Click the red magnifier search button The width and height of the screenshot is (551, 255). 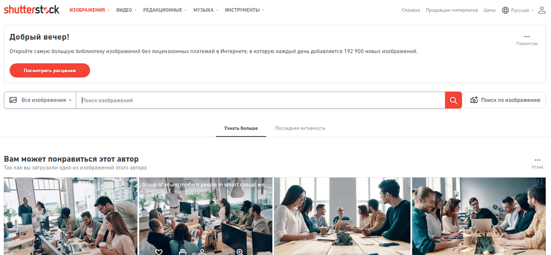click(453, 100)
